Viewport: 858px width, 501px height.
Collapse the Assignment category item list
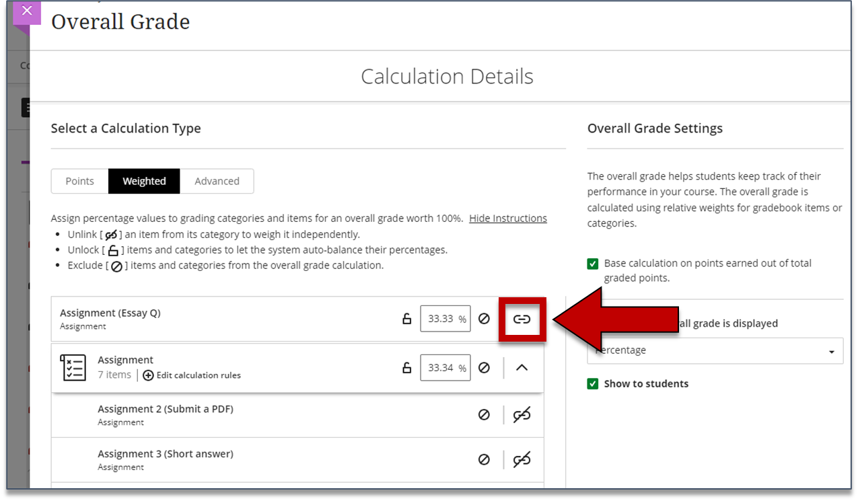point(522,367)
